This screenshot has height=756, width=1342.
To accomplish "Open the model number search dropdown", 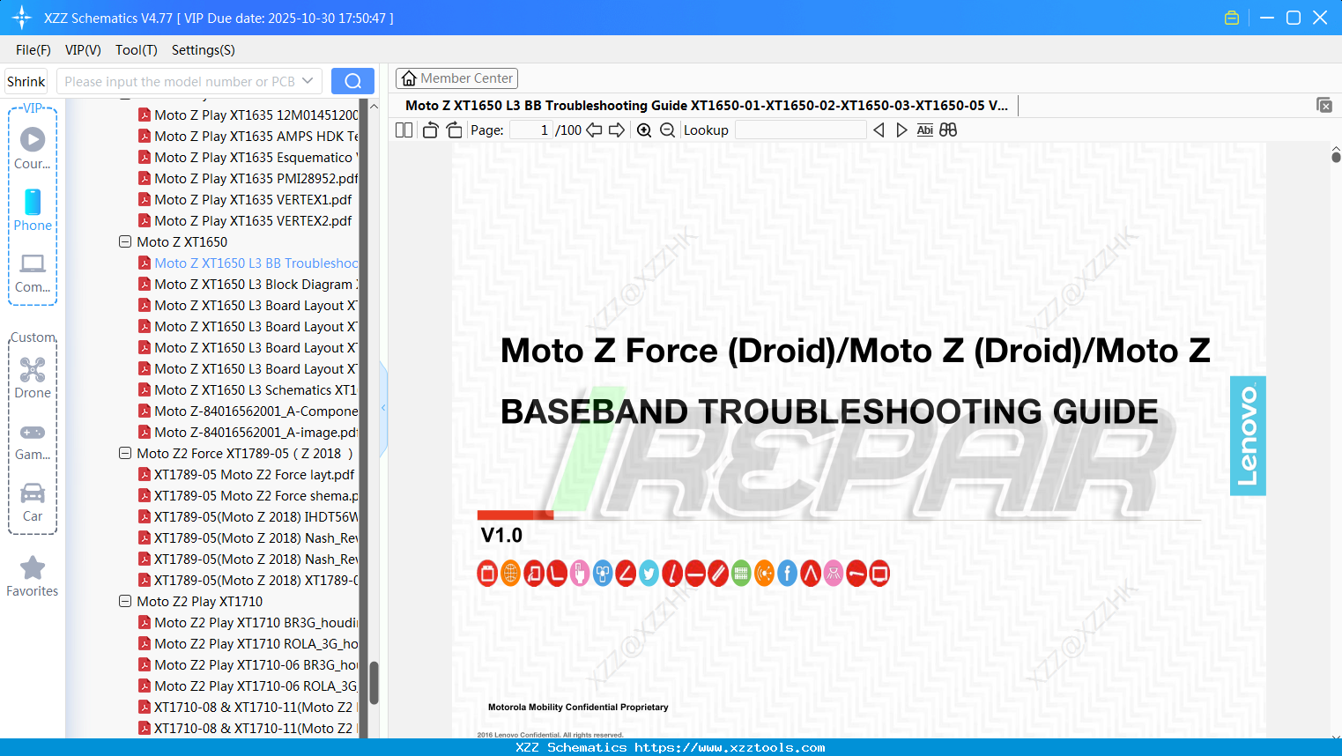I will [308, 80].
